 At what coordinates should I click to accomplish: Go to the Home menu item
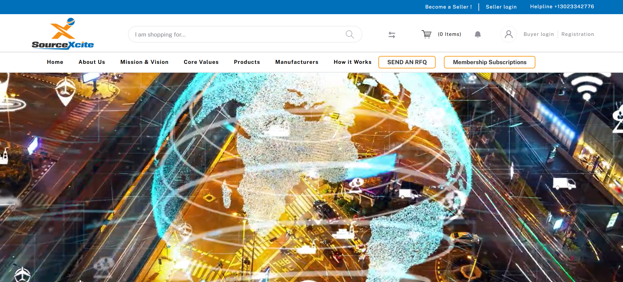coord(55,62)
